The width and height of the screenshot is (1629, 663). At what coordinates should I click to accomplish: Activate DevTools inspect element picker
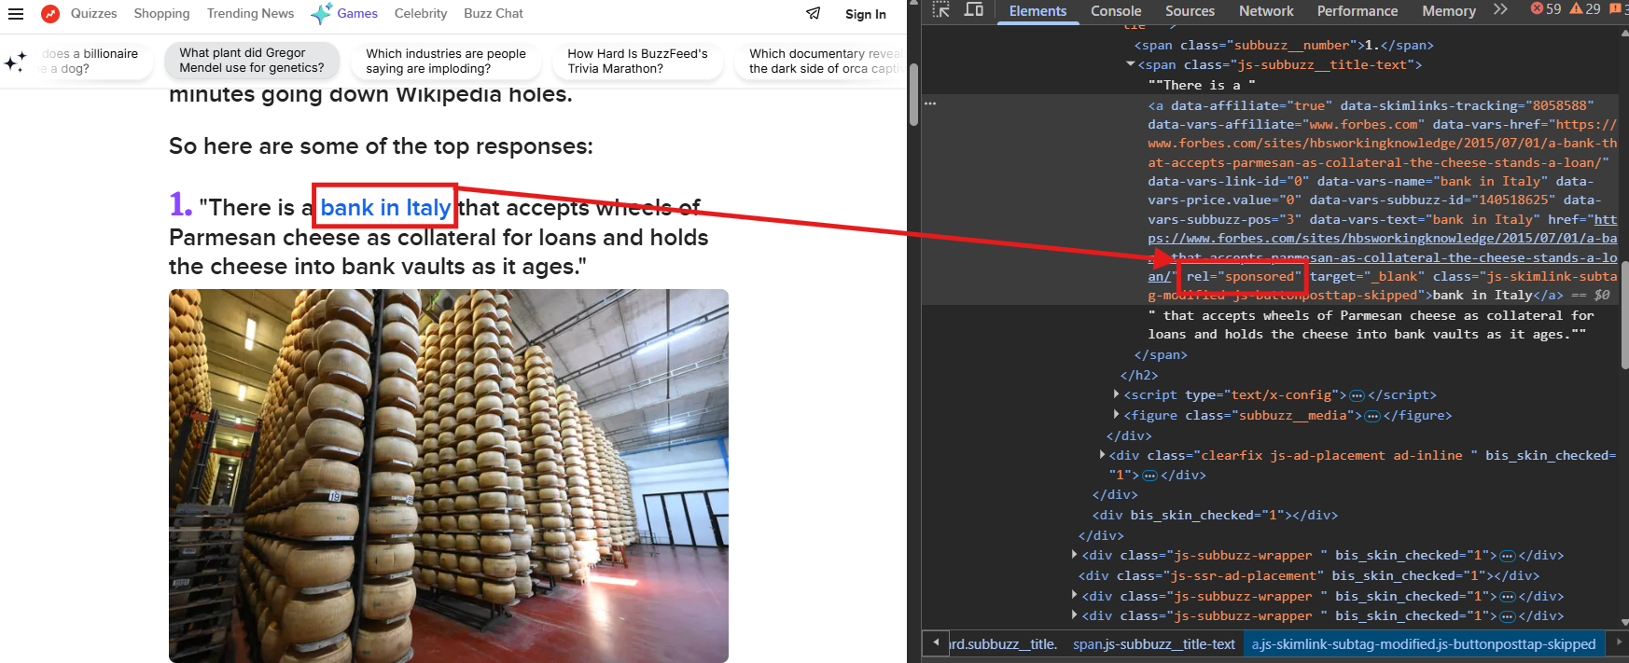[x=941, y=10]
